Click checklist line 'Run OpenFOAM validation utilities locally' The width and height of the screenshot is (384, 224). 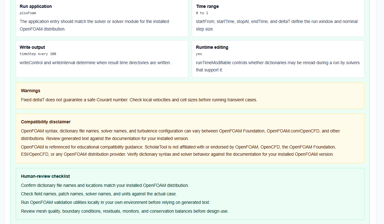[116, 202]
